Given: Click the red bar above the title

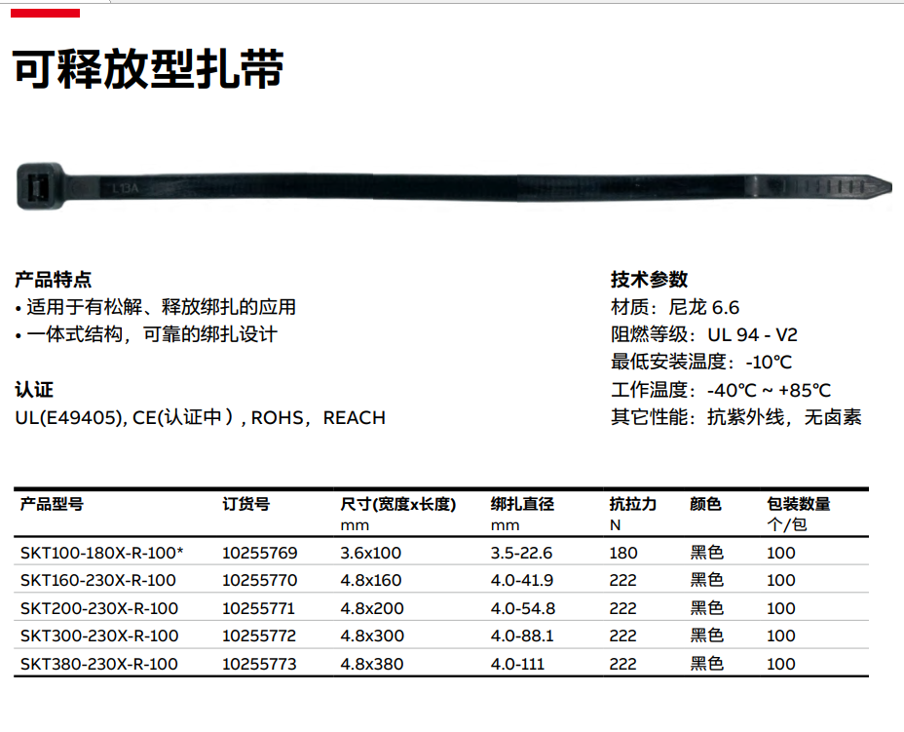Looking at the screenshot, I should pos(45,13).
